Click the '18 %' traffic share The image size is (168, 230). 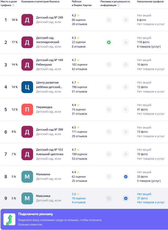15,20
